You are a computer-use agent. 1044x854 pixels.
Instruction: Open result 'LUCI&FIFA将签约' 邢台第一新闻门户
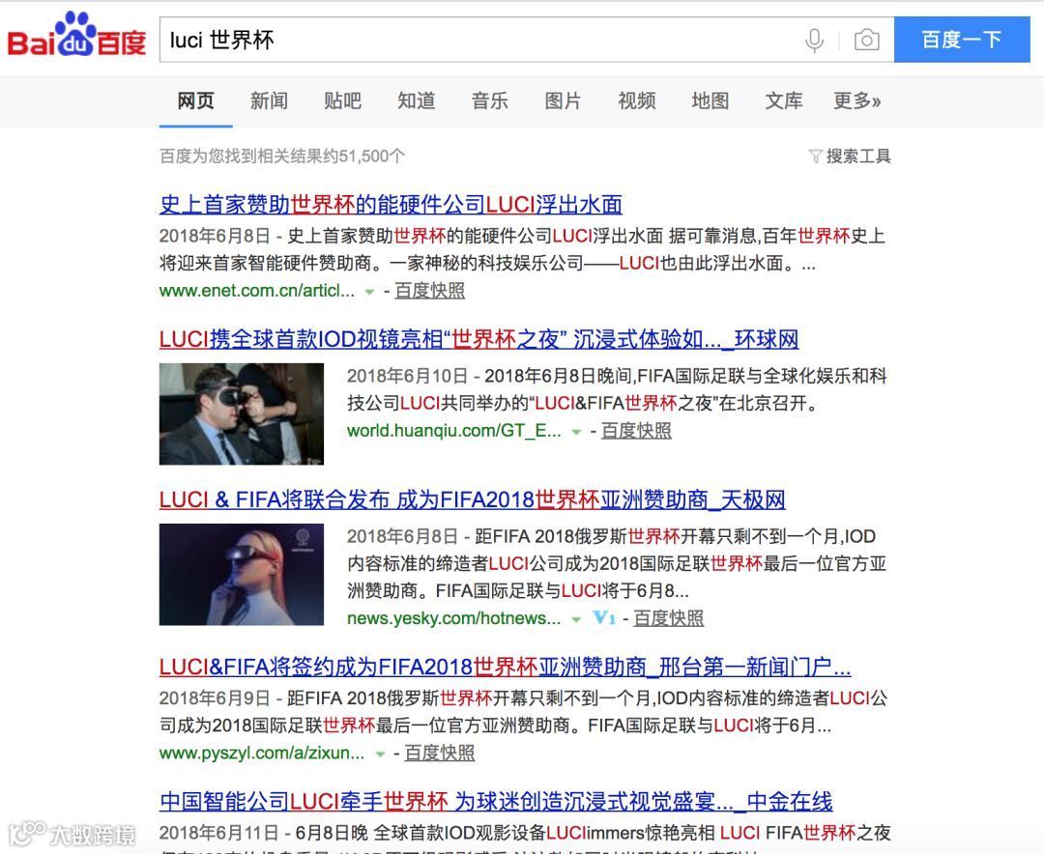click(x=505, y=667)
